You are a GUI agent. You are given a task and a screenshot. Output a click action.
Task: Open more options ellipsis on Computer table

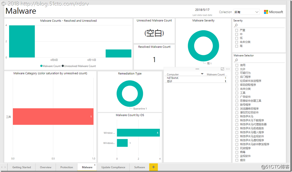coord(228,69)
